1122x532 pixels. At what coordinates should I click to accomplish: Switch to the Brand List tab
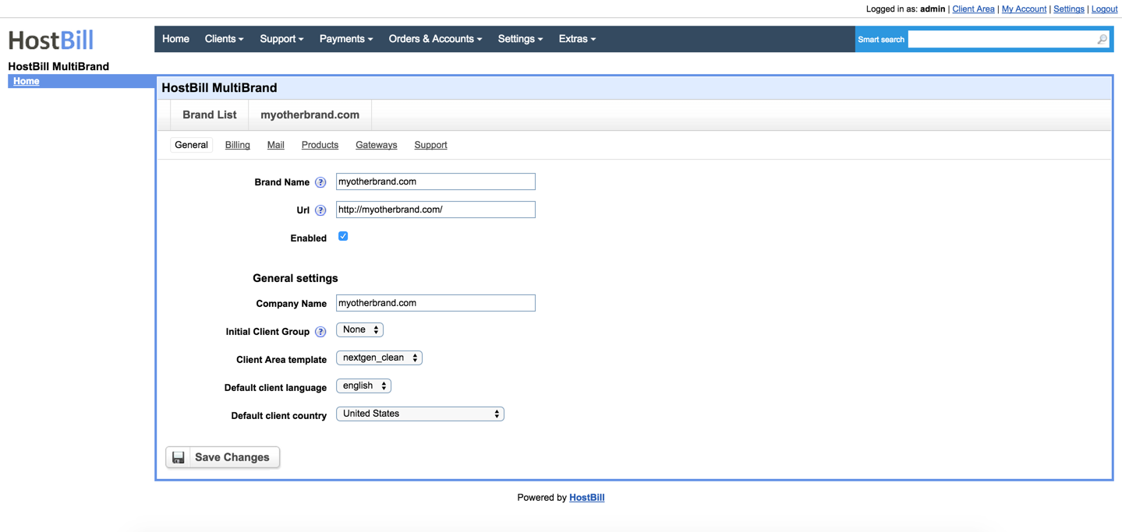(209, 115)
